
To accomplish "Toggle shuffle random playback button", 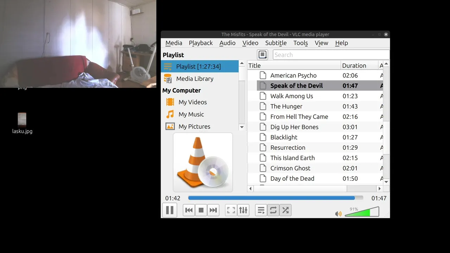I will (x=285, y=210).
